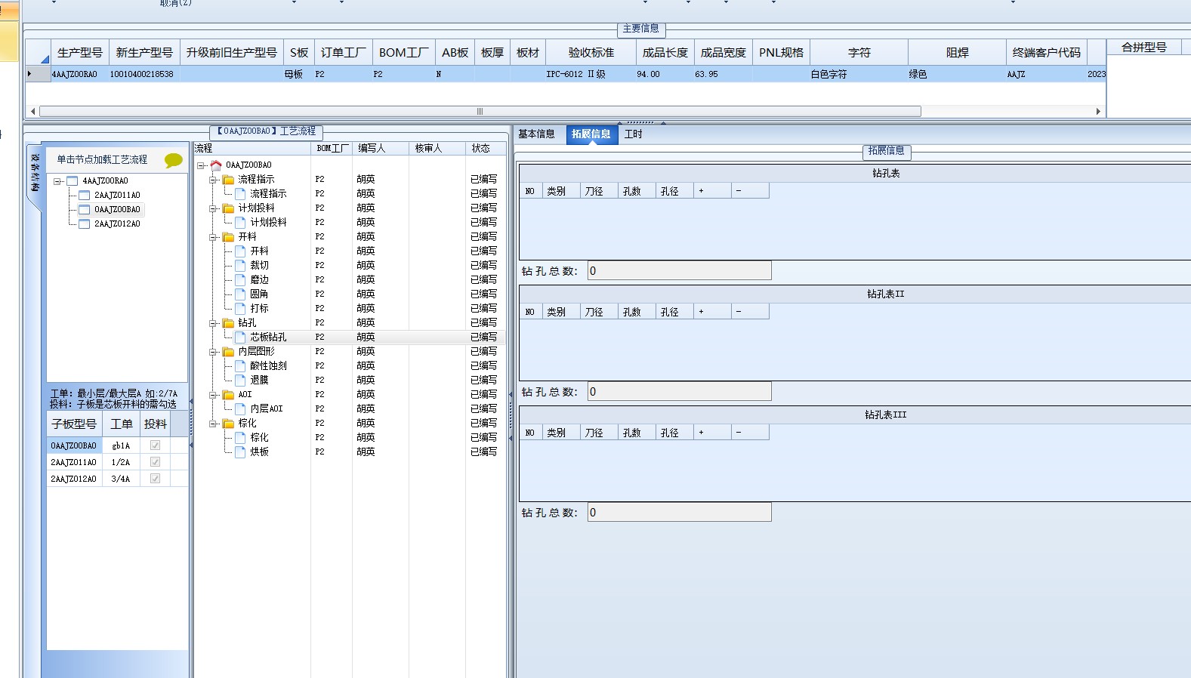Select the 芯板钻孔 process row
This screenshot has width=1191, height=678.
point(350,337)
